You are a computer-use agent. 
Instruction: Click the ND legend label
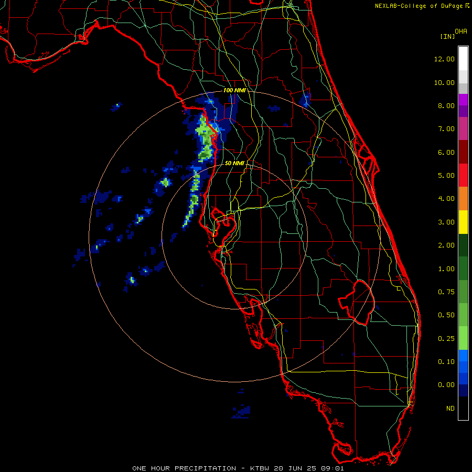450,409
